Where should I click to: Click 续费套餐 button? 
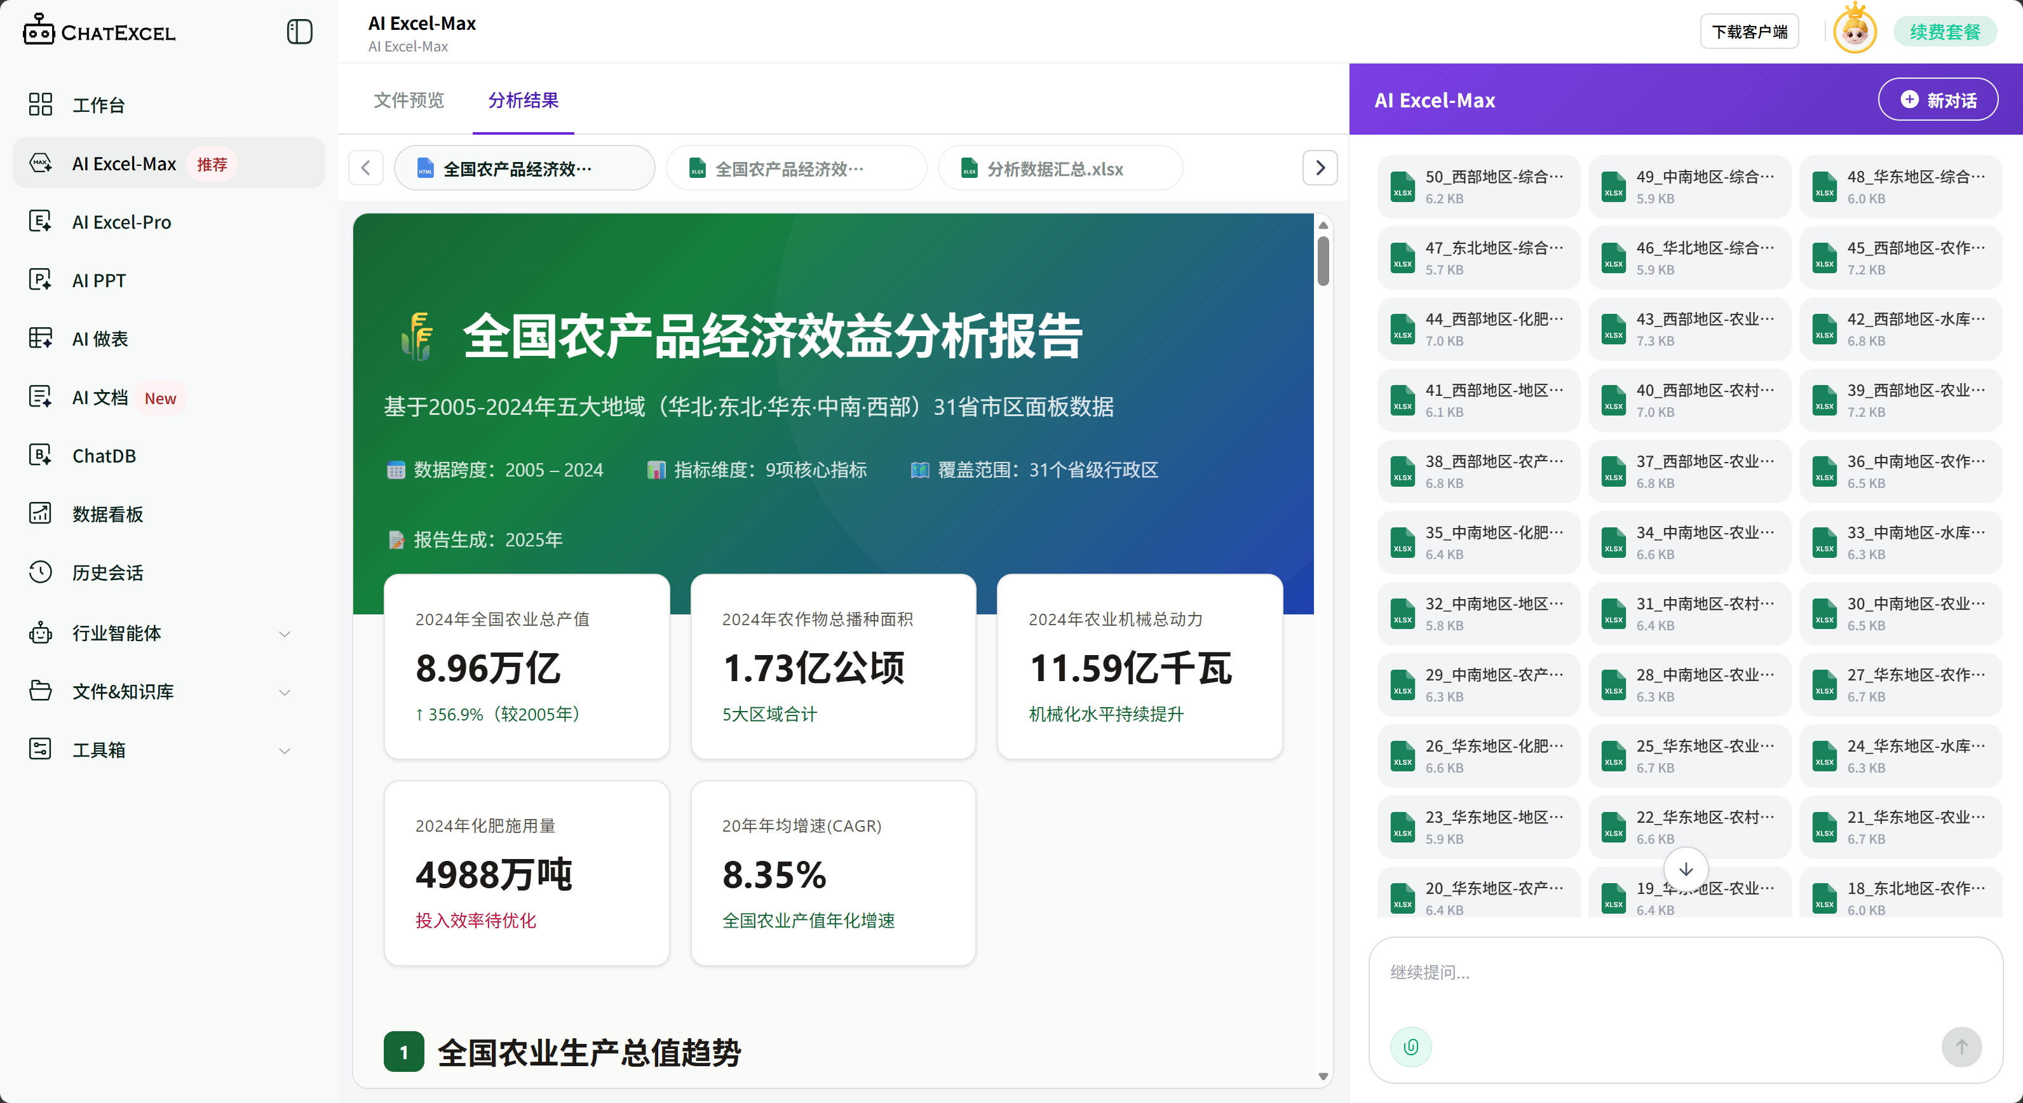[x=1944, y=32]
